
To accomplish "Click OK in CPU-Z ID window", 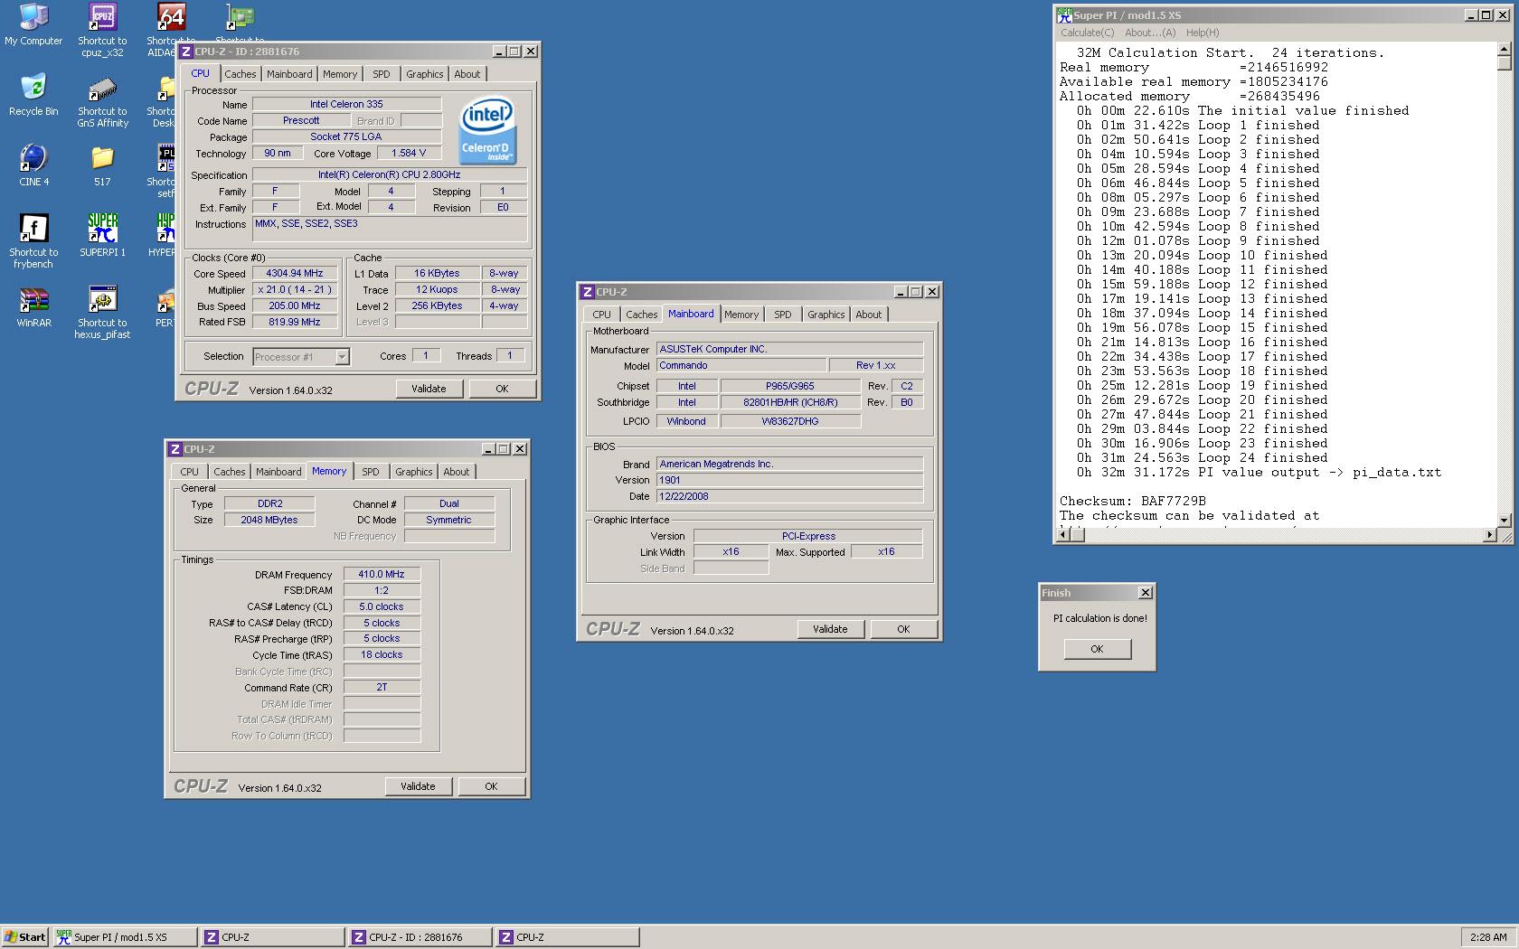I will 502,389.
